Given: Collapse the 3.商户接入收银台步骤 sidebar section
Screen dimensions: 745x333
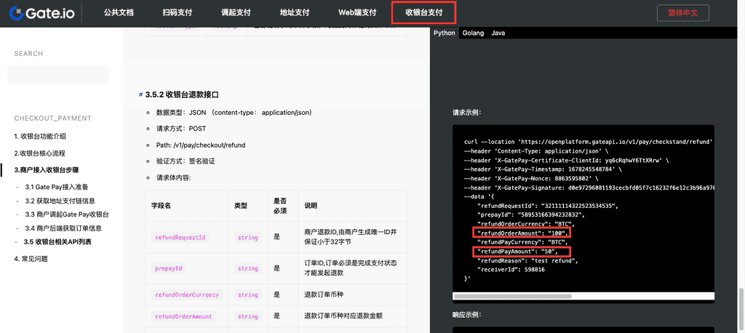Looking at the screenshot, I should click(x=47, y=169).
